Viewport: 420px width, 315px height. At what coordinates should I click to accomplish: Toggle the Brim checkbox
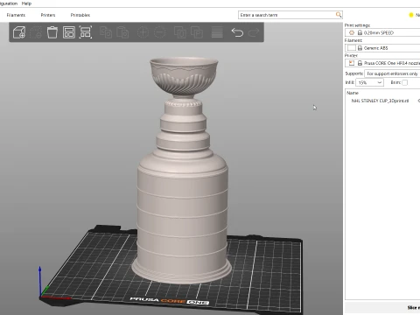coord(404,82)
